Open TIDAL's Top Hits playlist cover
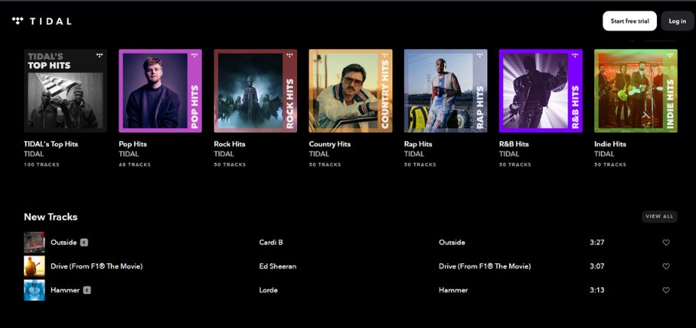The image size is (696, 328). coord(66,91)
